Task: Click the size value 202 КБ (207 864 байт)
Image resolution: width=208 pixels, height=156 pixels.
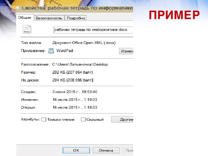Action: 72,72
